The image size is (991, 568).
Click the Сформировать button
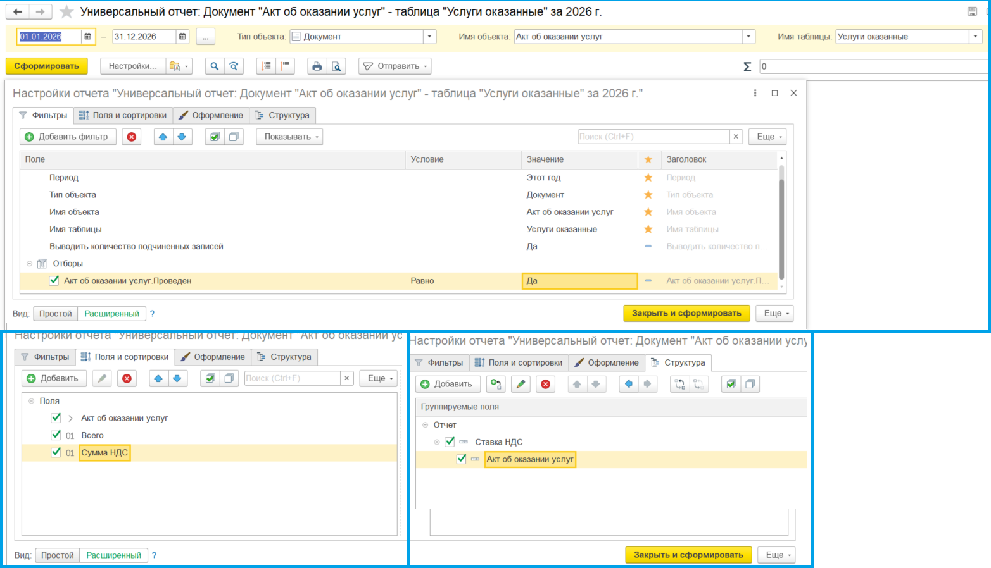coord(47,66)
